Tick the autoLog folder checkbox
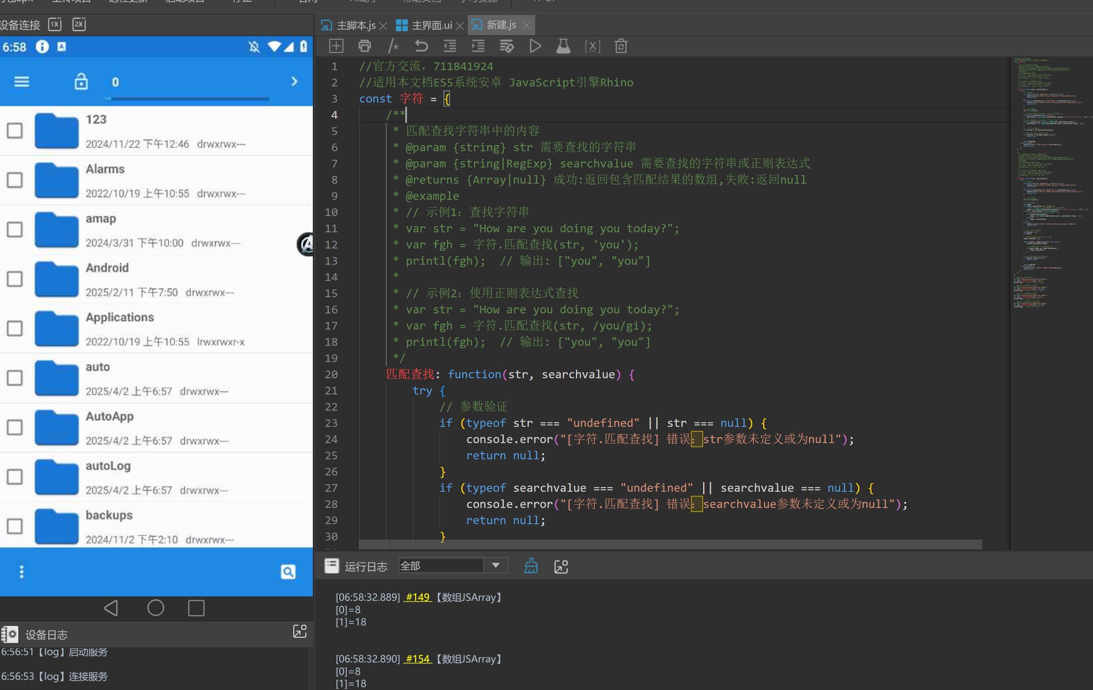The height and width of the screenshot is (690, 1093). click(x=15, y=477)
